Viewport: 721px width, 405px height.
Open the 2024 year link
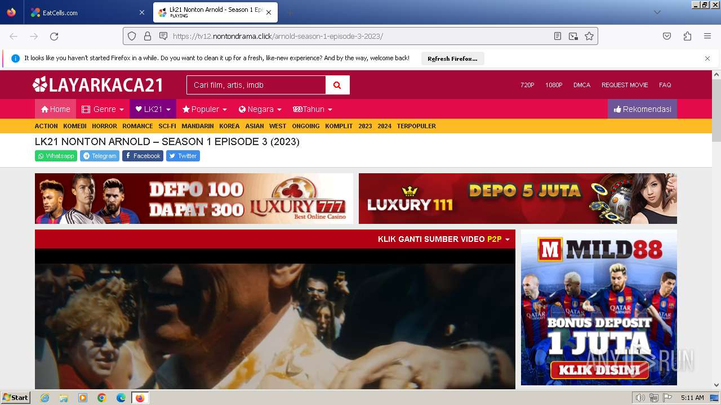384,126
